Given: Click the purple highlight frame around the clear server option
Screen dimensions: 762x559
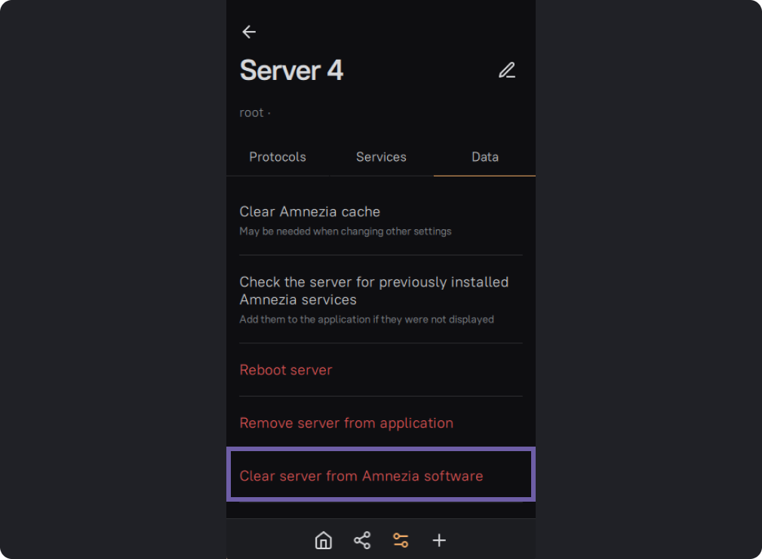Looking at the screenshot, I should coord(381,450).
